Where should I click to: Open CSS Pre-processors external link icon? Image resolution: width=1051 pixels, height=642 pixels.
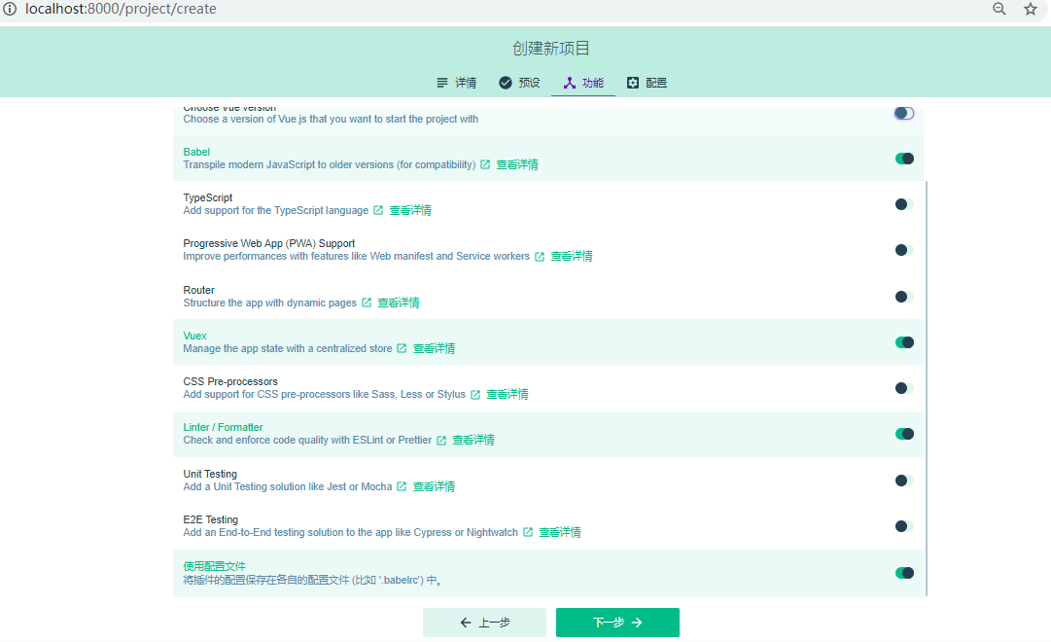tap(475, 395)
